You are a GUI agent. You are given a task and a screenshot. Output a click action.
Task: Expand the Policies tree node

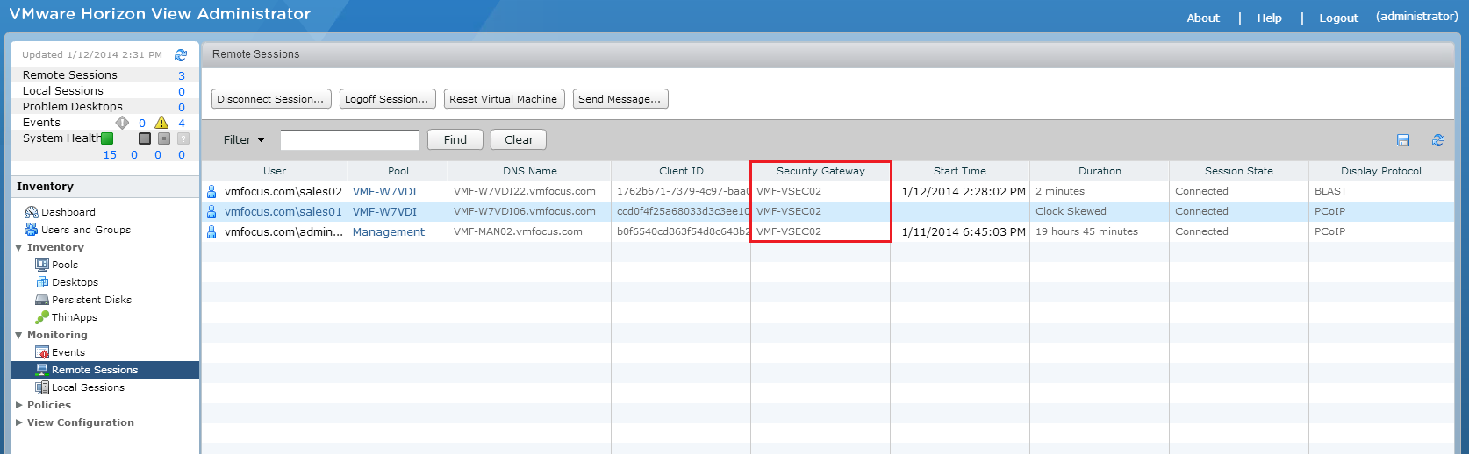click(x=19, y=405)
